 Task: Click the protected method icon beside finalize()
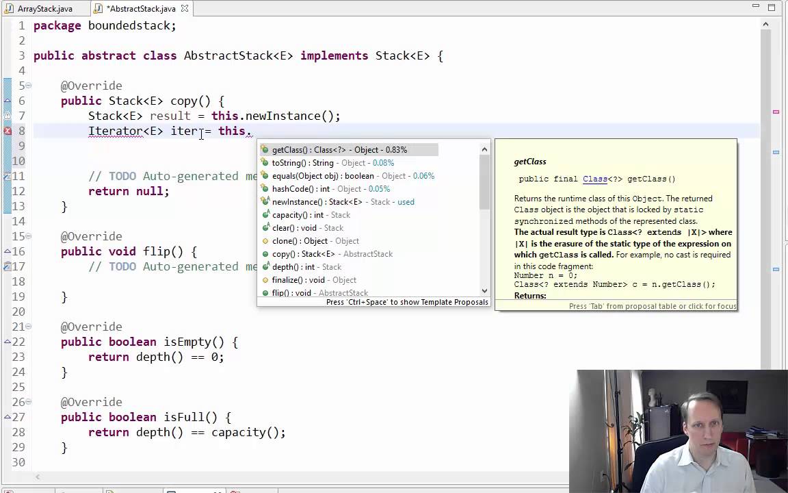pyautogui.click(x=265, y=280)
